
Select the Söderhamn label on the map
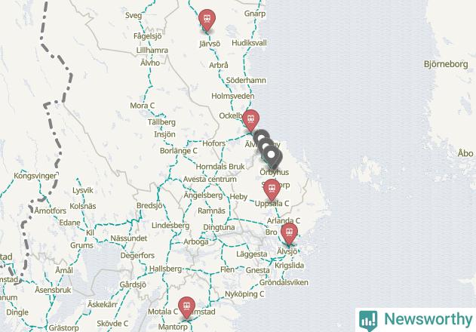(x=246, y=80)
